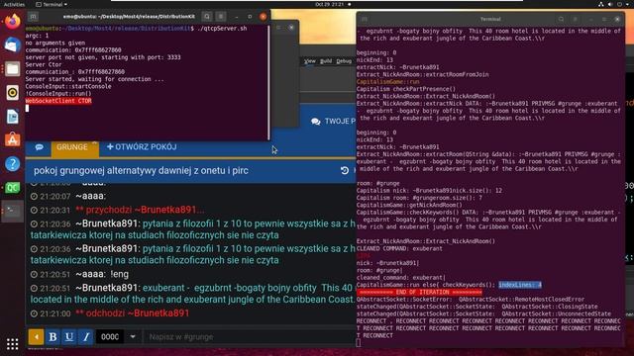Click the history icon in room topic bar
This screenshot has height=356, width=634.
(345, 170)
